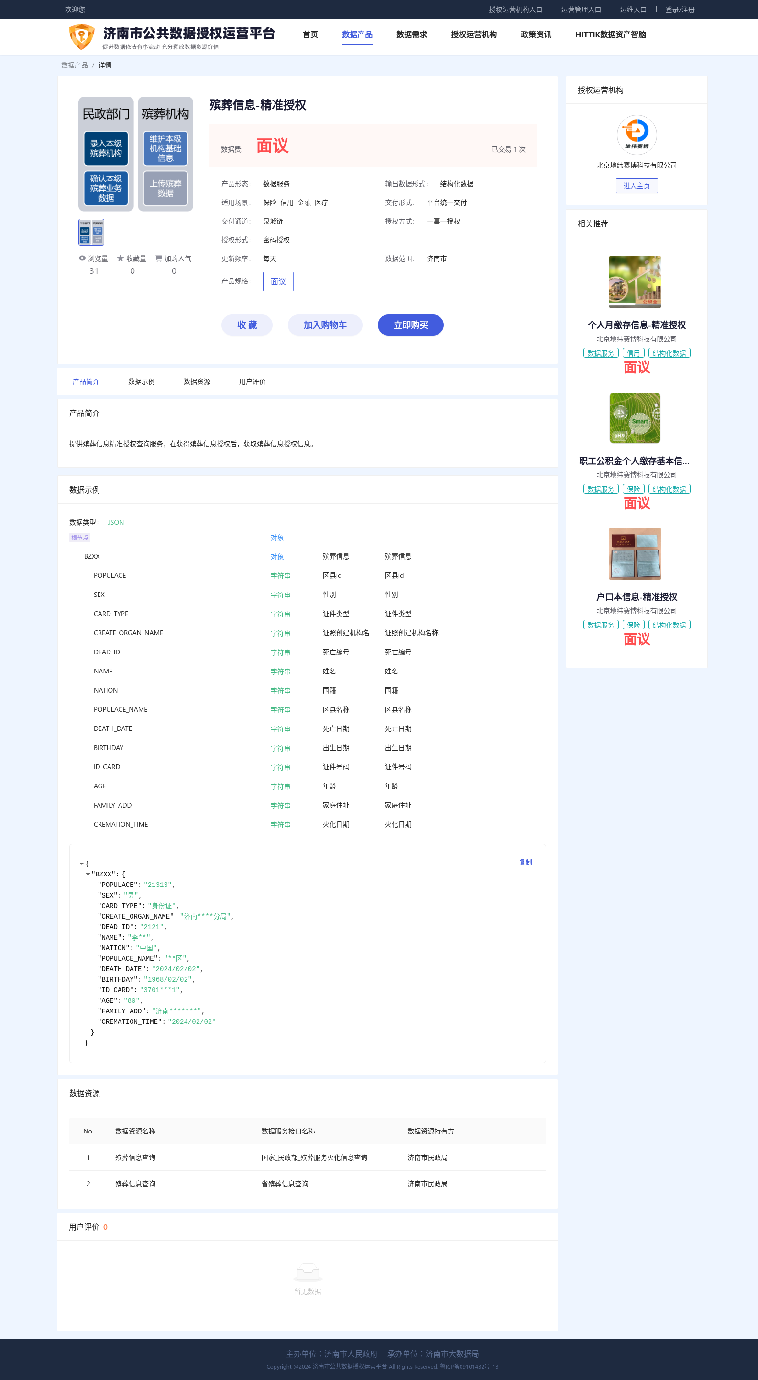Click the CREATE_ORGAN_NAME field row
This screenshot has height=1380, width=758.
pyautogui.click(x=308, y=633)
